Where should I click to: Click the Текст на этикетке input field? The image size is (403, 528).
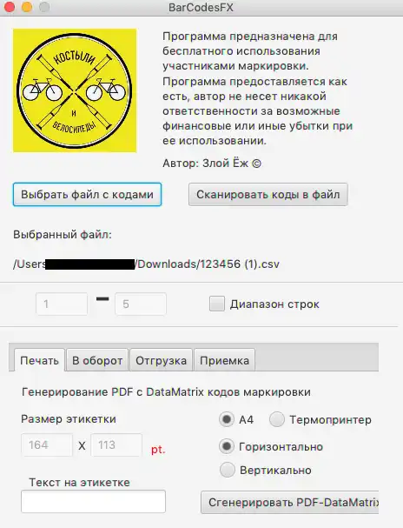pyautogui.click(x=93, y=501)
